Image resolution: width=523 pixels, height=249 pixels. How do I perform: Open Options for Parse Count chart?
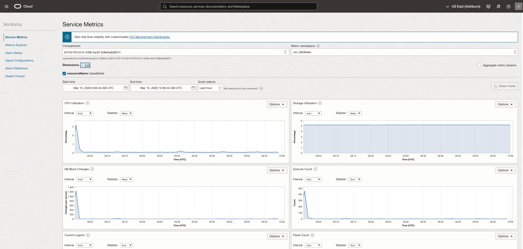click(506, 236)
